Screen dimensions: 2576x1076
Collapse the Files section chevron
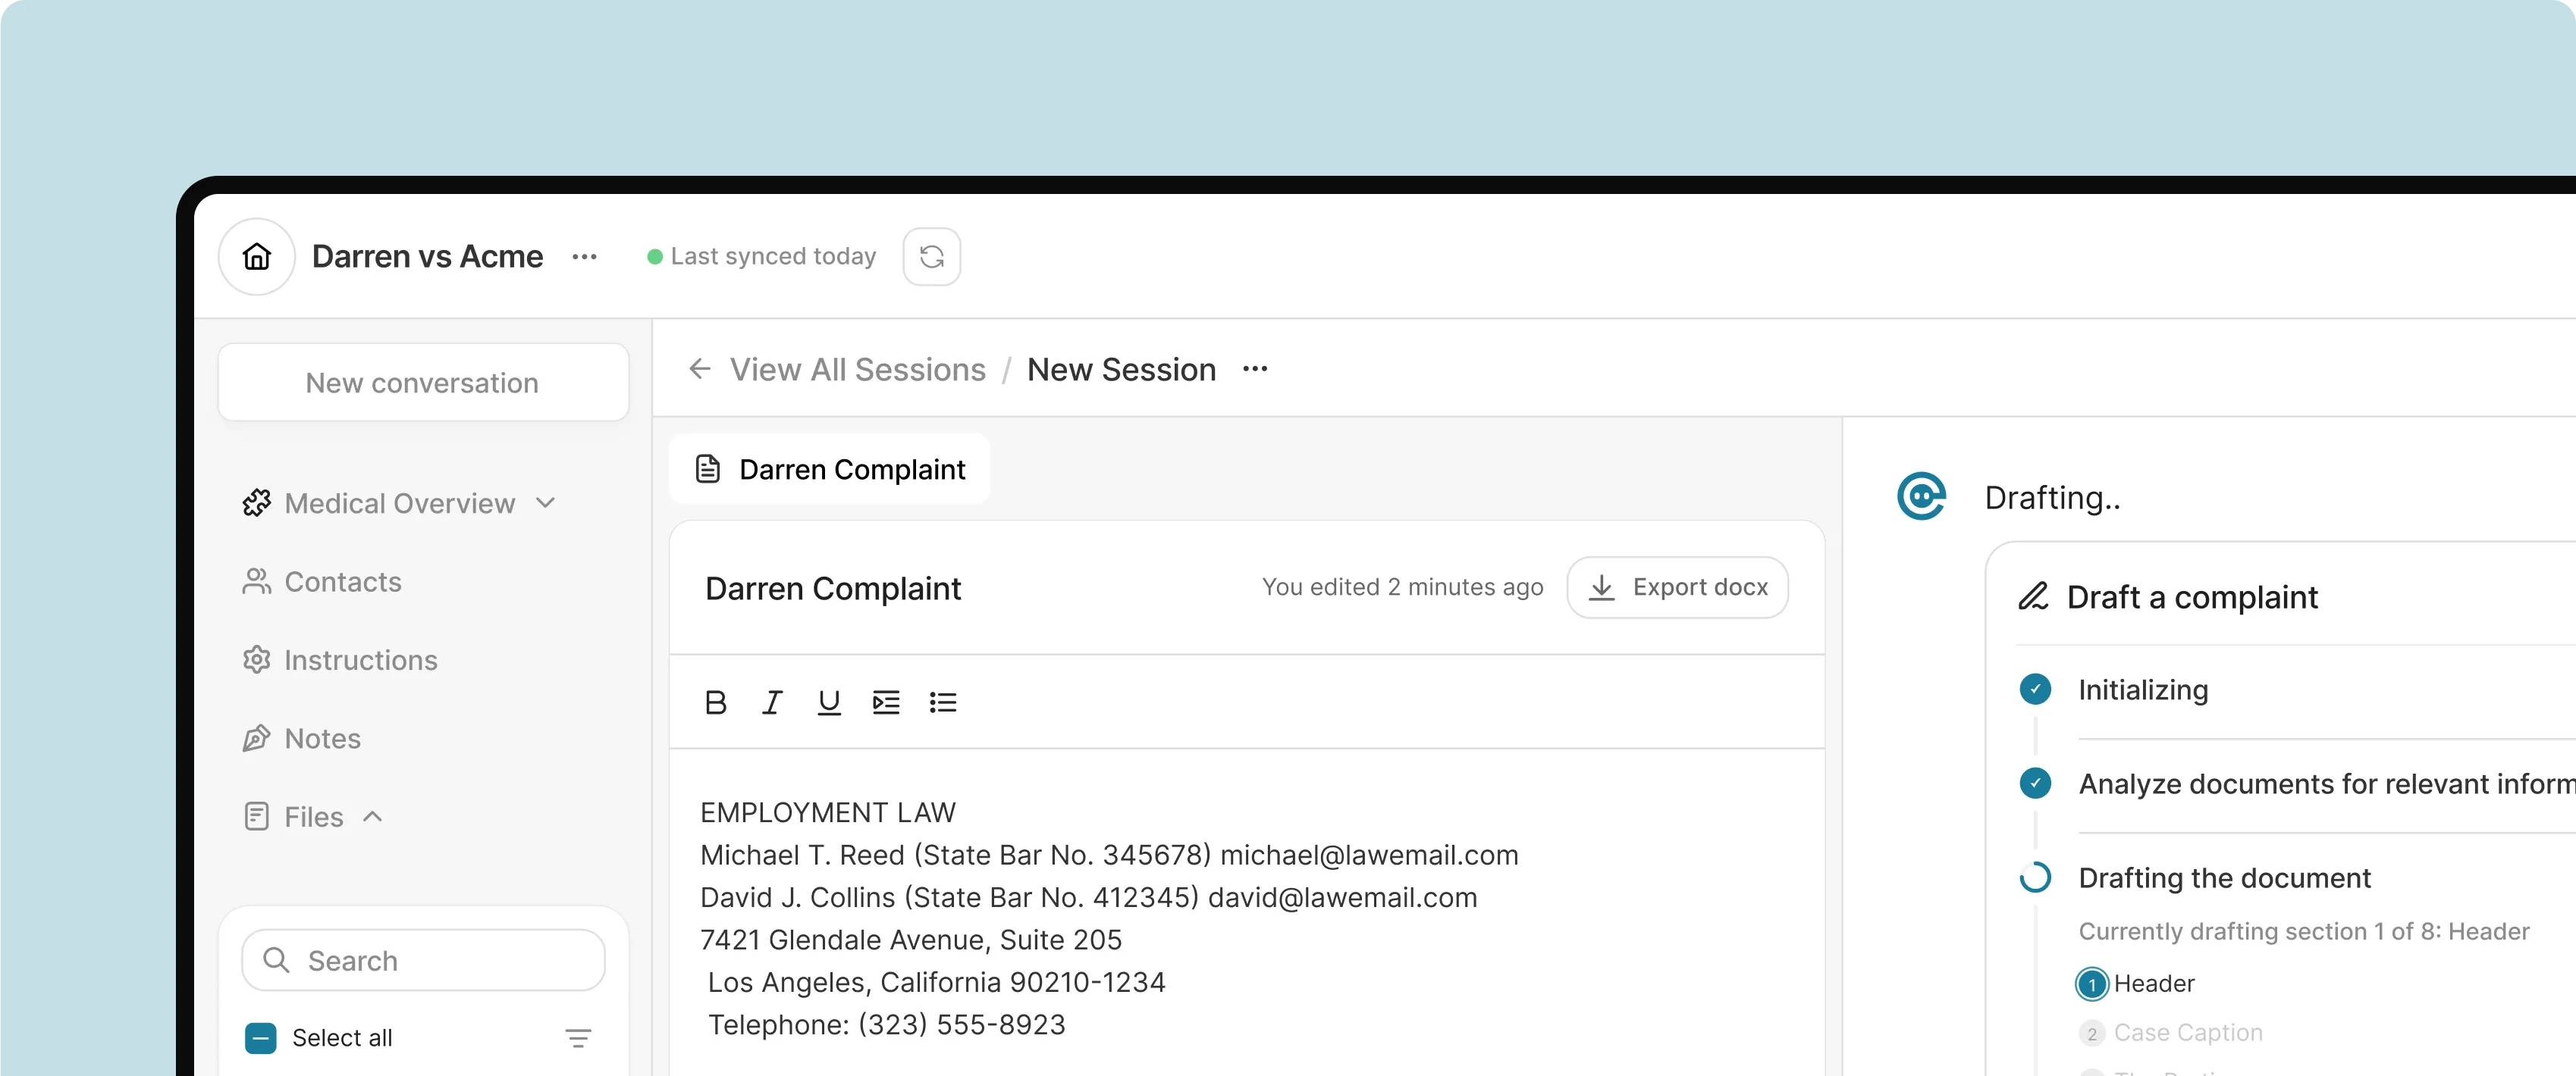click(372, 816)
